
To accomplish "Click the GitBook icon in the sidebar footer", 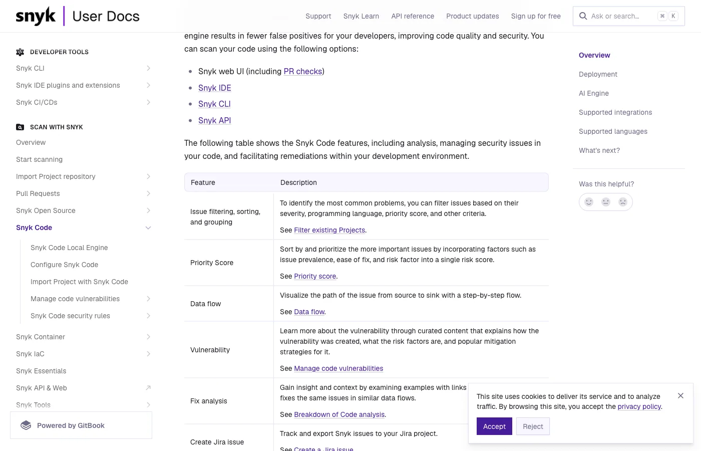I will click(x=26, y=425).
